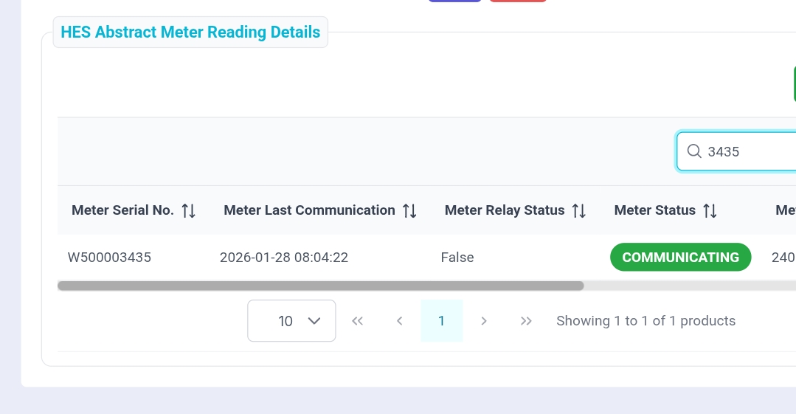
Task: Click the 240 value in the row
Action: (783, 258)
